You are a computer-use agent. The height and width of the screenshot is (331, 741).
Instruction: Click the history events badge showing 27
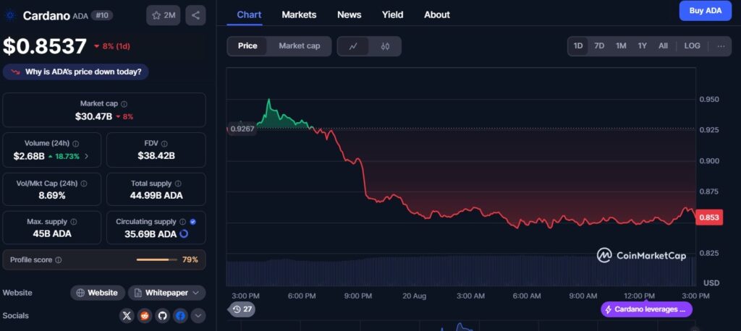242,309
